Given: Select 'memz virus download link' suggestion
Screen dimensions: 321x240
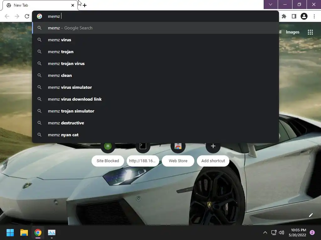Looking at the screenshot, I should (x=155, y=99).
